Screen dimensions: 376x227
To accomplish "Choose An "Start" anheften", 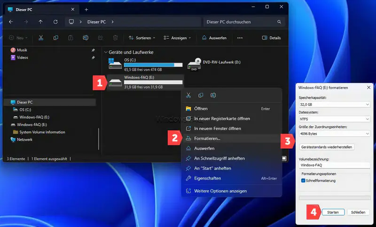I will 231,169.
